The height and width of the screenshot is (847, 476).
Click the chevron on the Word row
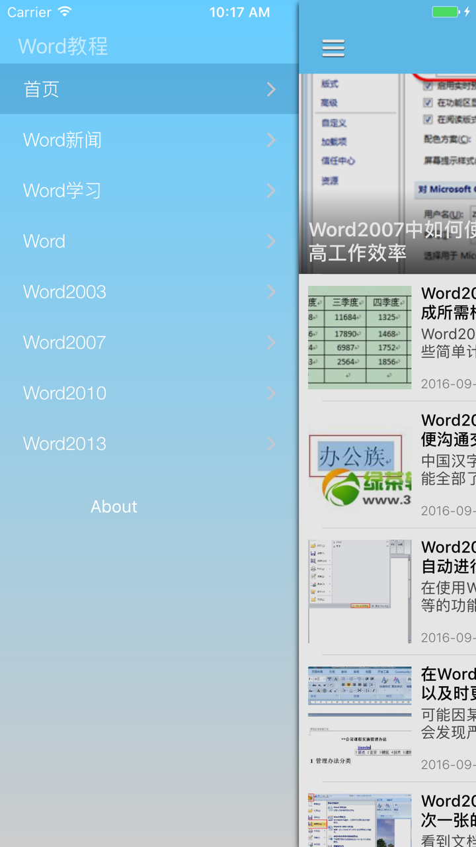click(271, 241)
